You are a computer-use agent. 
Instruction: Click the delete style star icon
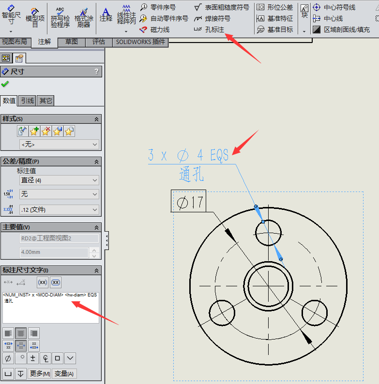point(46,131)
